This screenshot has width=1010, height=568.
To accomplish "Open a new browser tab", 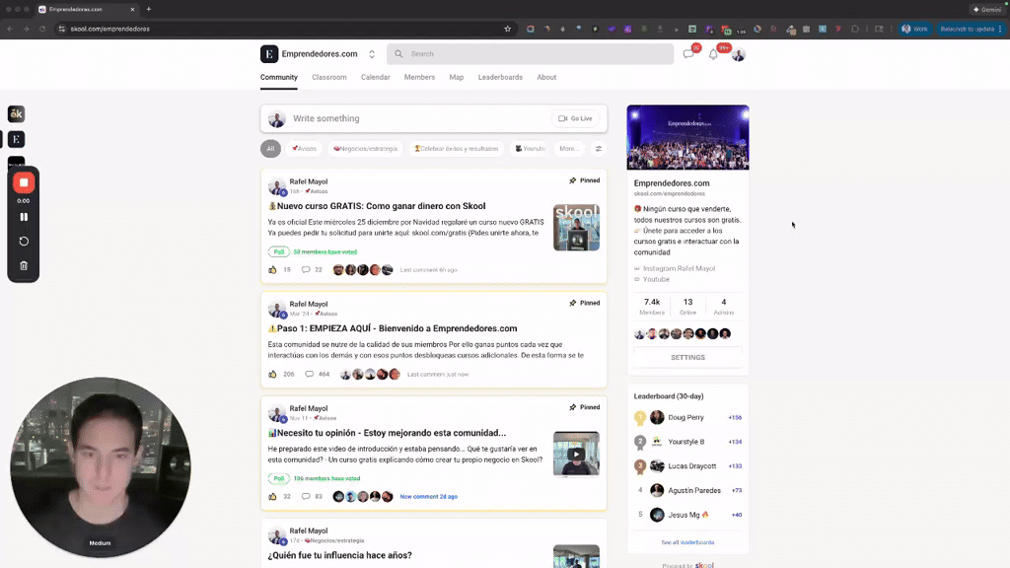I will click(x=149, y=9).
